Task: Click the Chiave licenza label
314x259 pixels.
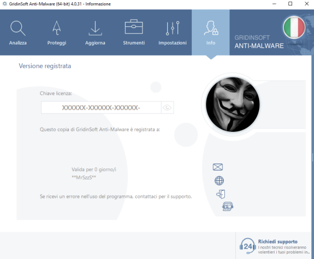Action: coord(56,93)
